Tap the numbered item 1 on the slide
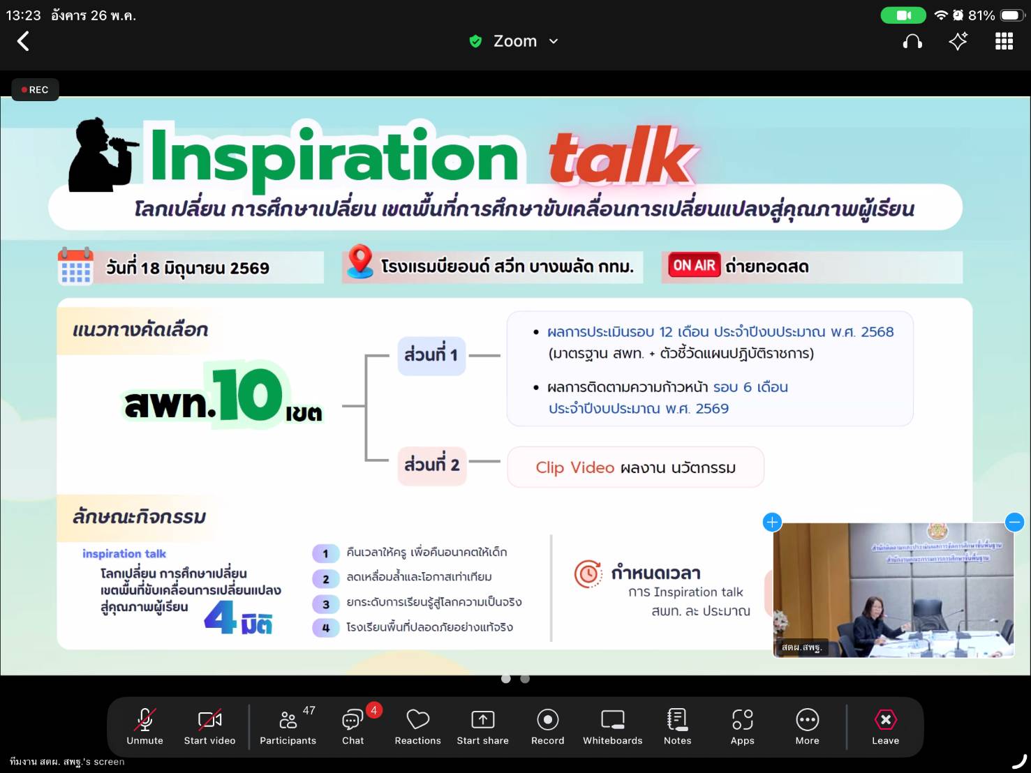 point(325,554)
